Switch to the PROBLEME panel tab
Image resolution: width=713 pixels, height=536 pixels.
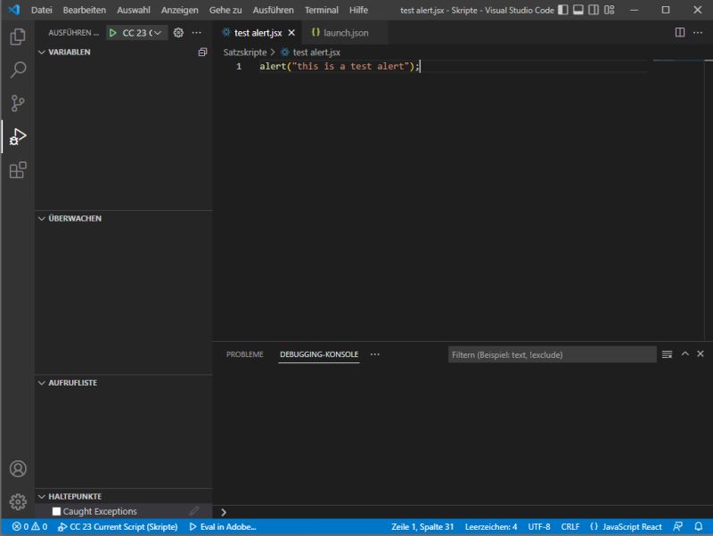[244, 354]
